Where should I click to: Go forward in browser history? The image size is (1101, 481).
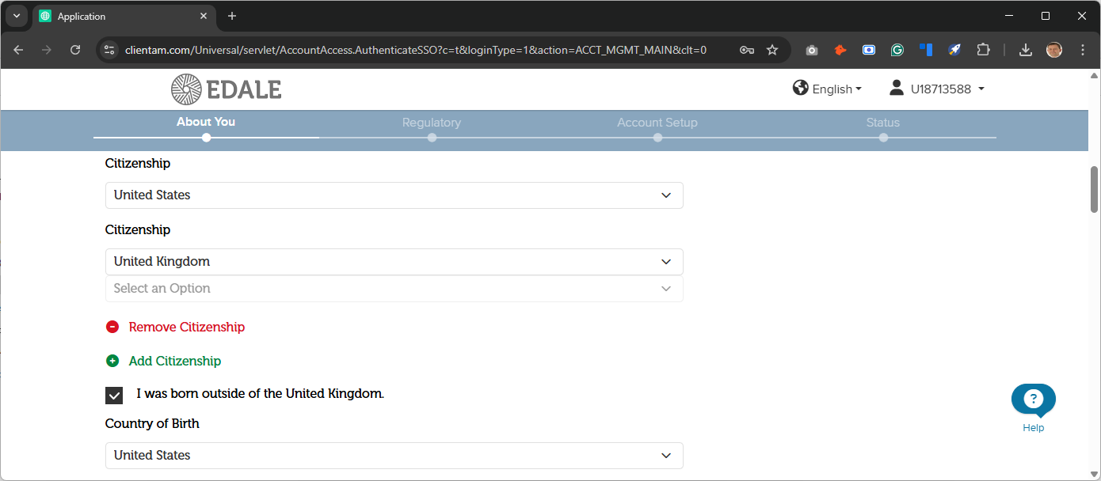tap(47, 50)
